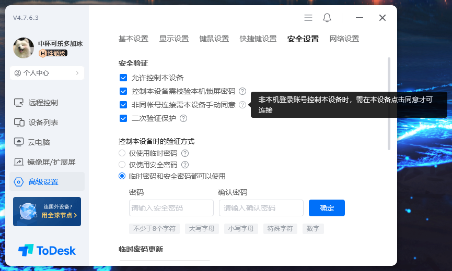The height and width of the screenshot is (271, 452).
Task: Click the 用全球节点 banner
Action: point(47,212)
